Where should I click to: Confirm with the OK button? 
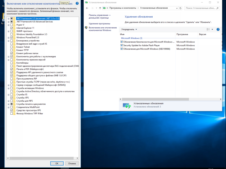point(57,163)
